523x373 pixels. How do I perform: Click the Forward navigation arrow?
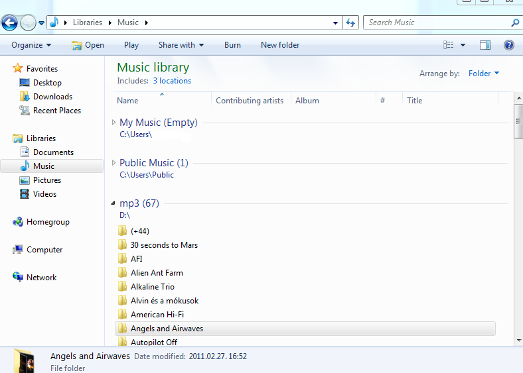click(x=28, y=23)
